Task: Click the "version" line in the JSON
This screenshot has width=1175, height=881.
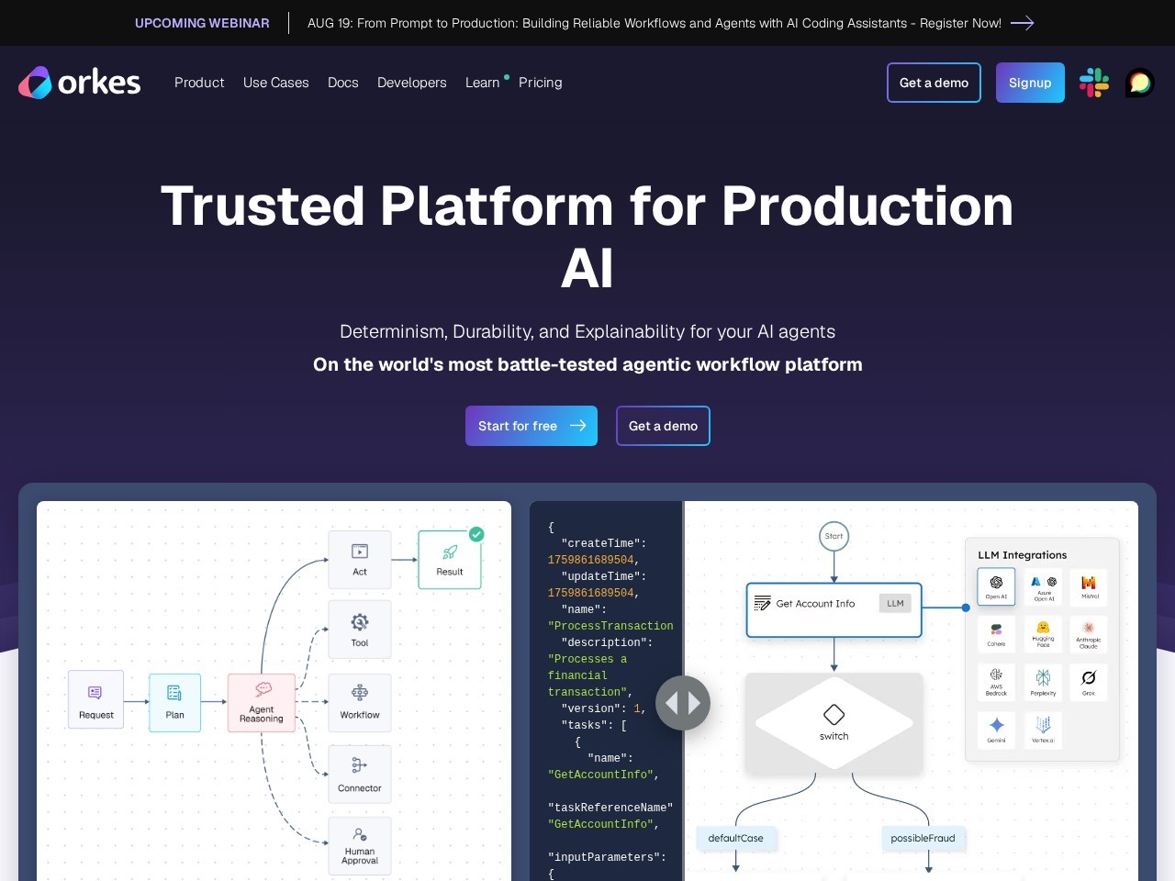Action: click(x=604, y=708)
